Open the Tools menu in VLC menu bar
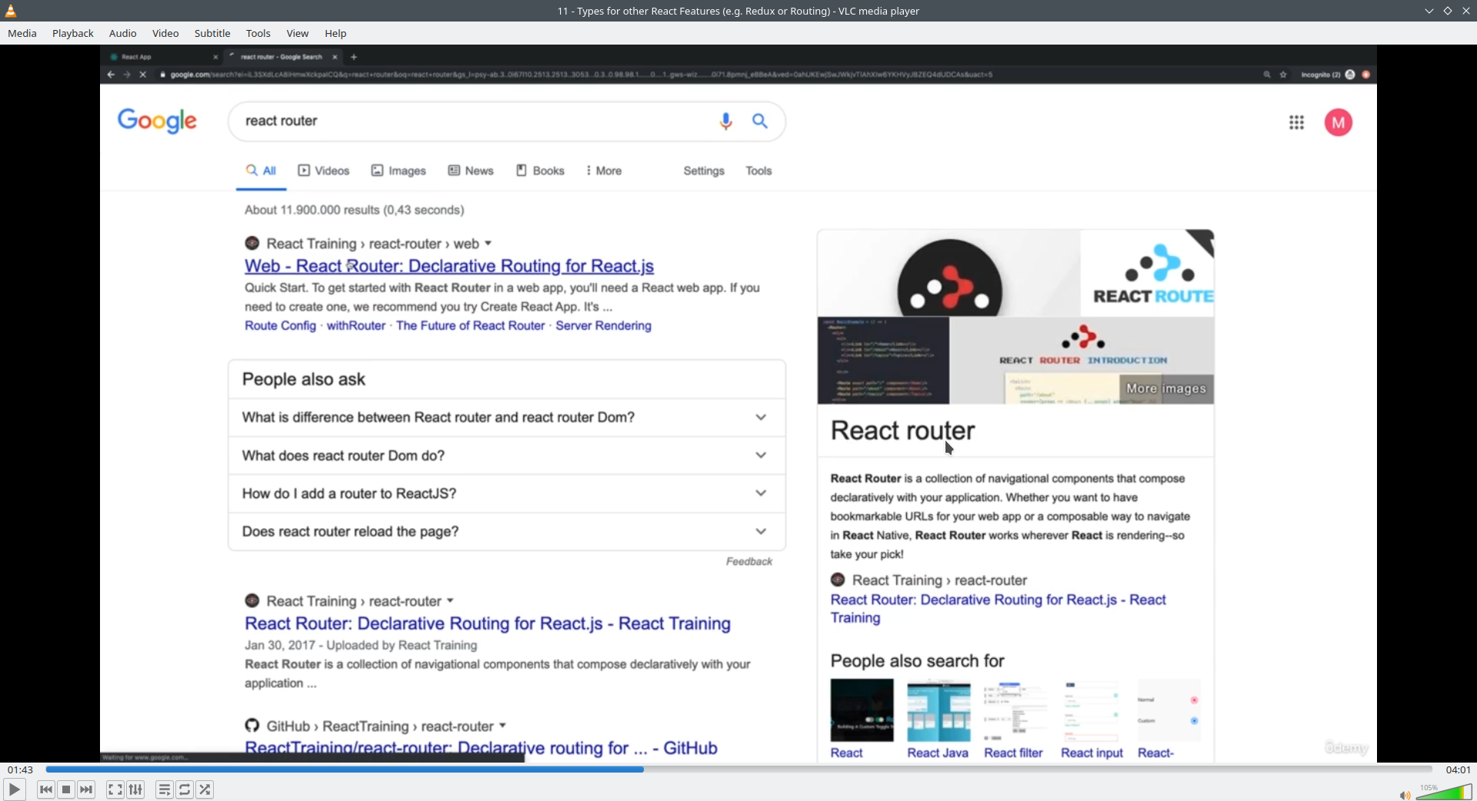1477x801 pixels. tap(258, 33)
